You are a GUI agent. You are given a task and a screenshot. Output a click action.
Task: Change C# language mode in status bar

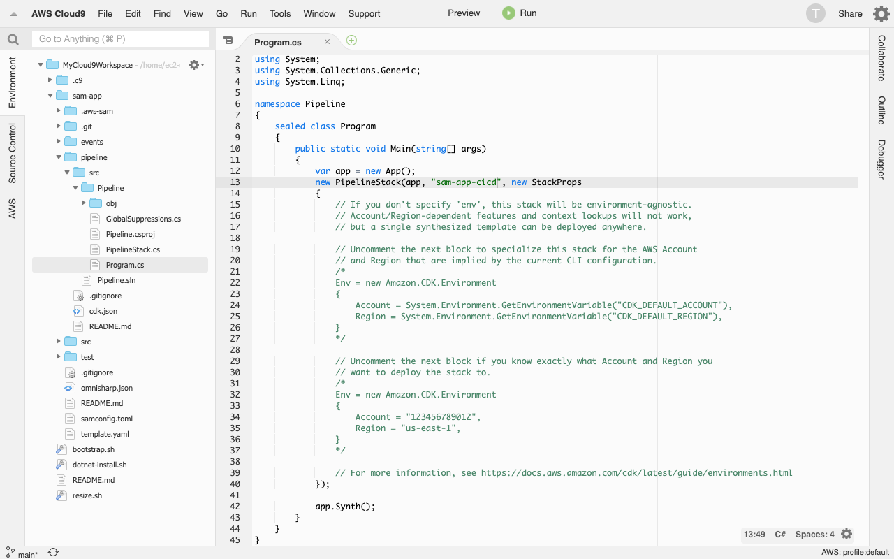[780, 534]
